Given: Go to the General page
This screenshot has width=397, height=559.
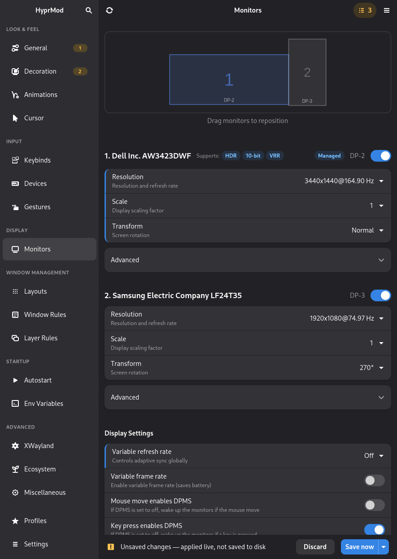Looking at the screenshot, I should (49, 48).
